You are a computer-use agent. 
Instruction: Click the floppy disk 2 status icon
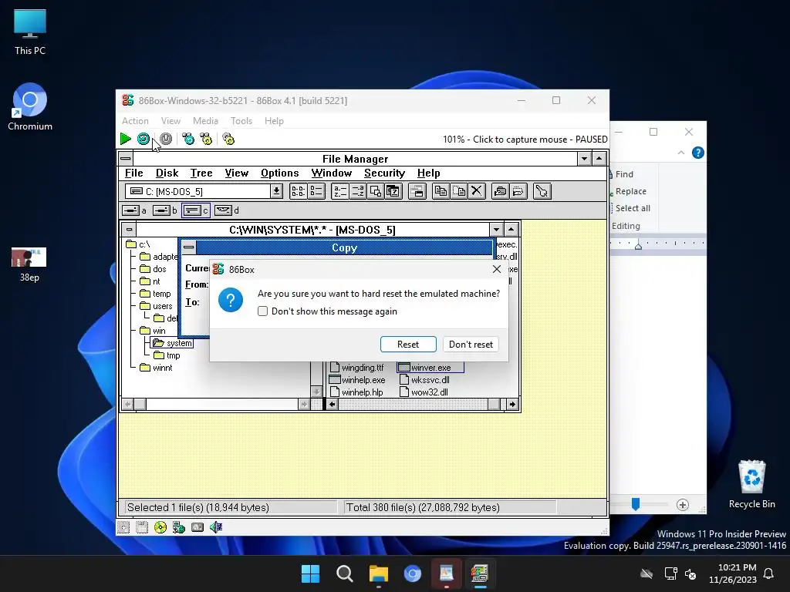click(142, 527)
